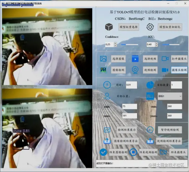Click the Confidence slider track

tap(130, 45)
